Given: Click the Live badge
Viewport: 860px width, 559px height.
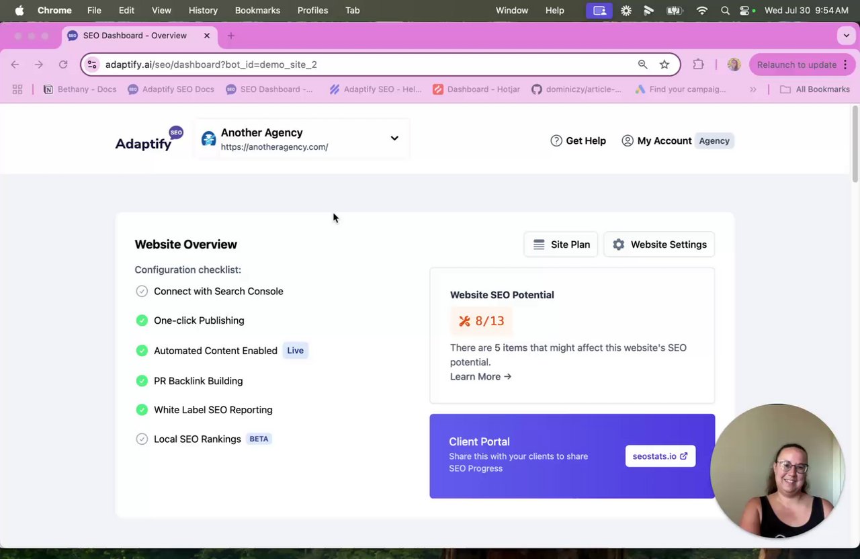Looking at the screenshot, I should 296,350.
